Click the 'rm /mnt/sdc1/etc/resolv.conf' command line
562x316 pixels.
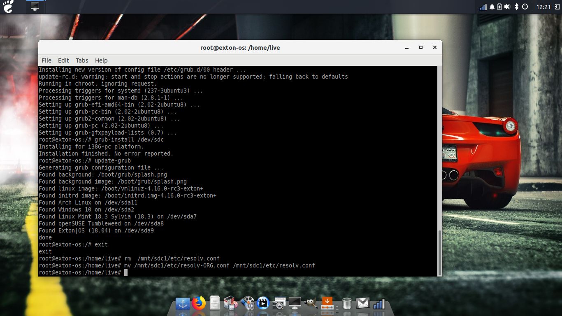click(x=129, y=258)
